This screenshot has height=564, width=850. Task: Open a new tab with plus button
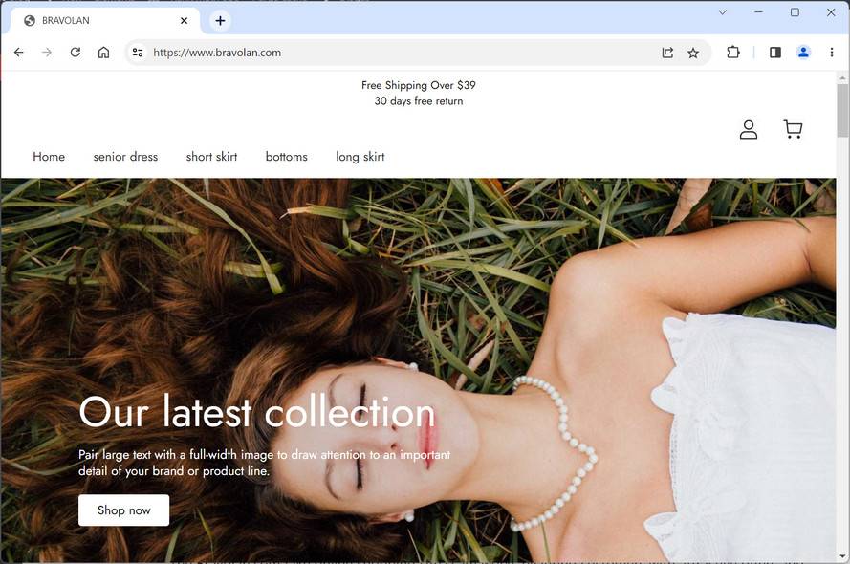point(220,21)
